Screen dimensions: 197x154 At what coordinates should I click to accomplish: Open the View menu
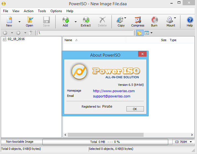(x=16, y=11)
